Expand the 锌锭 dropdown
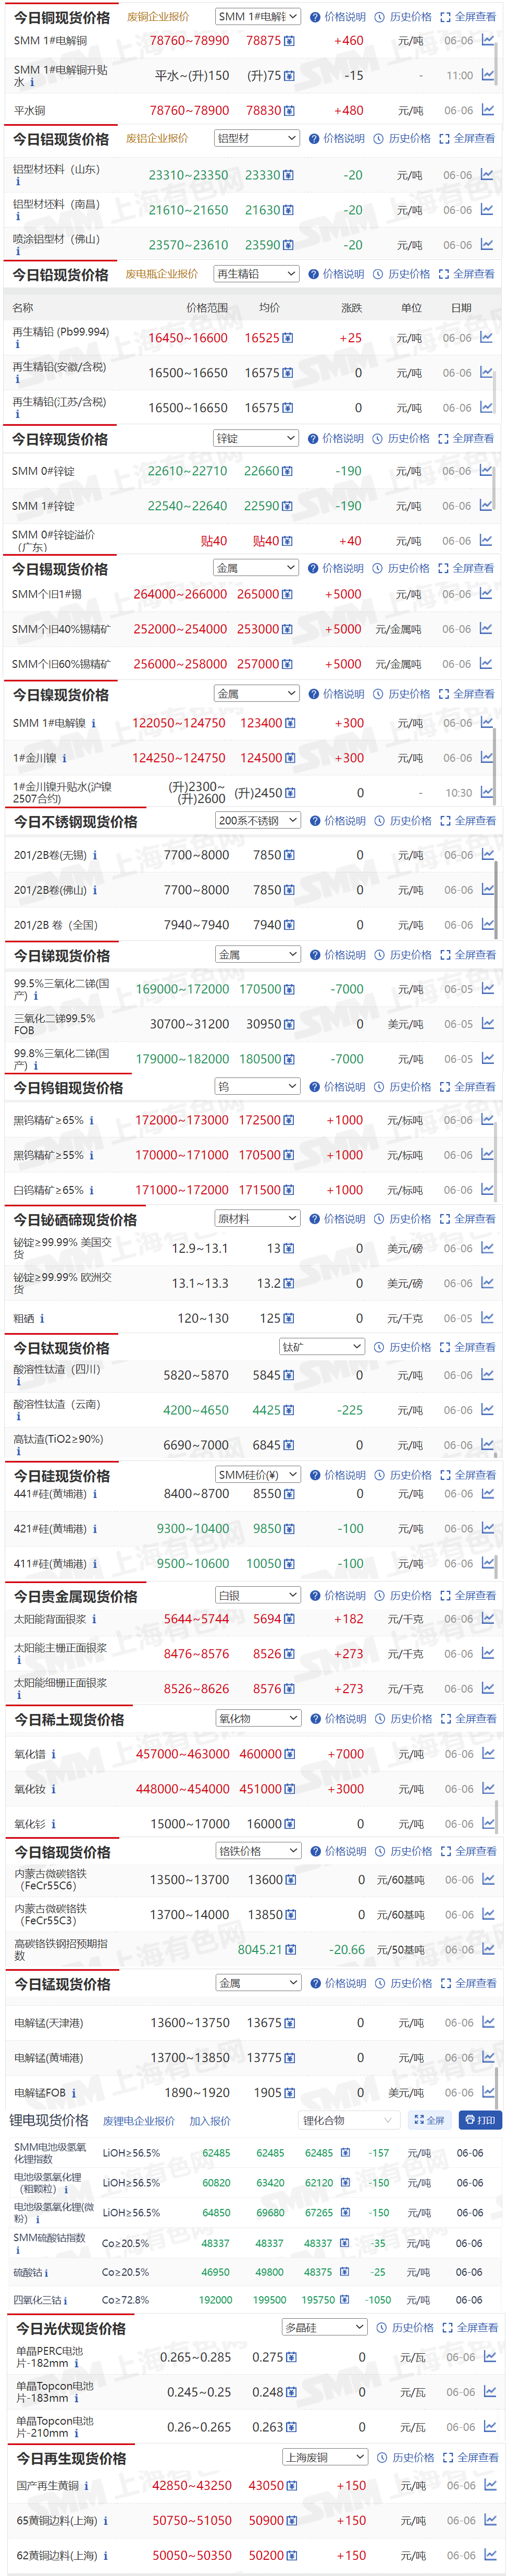 (256, 438)
